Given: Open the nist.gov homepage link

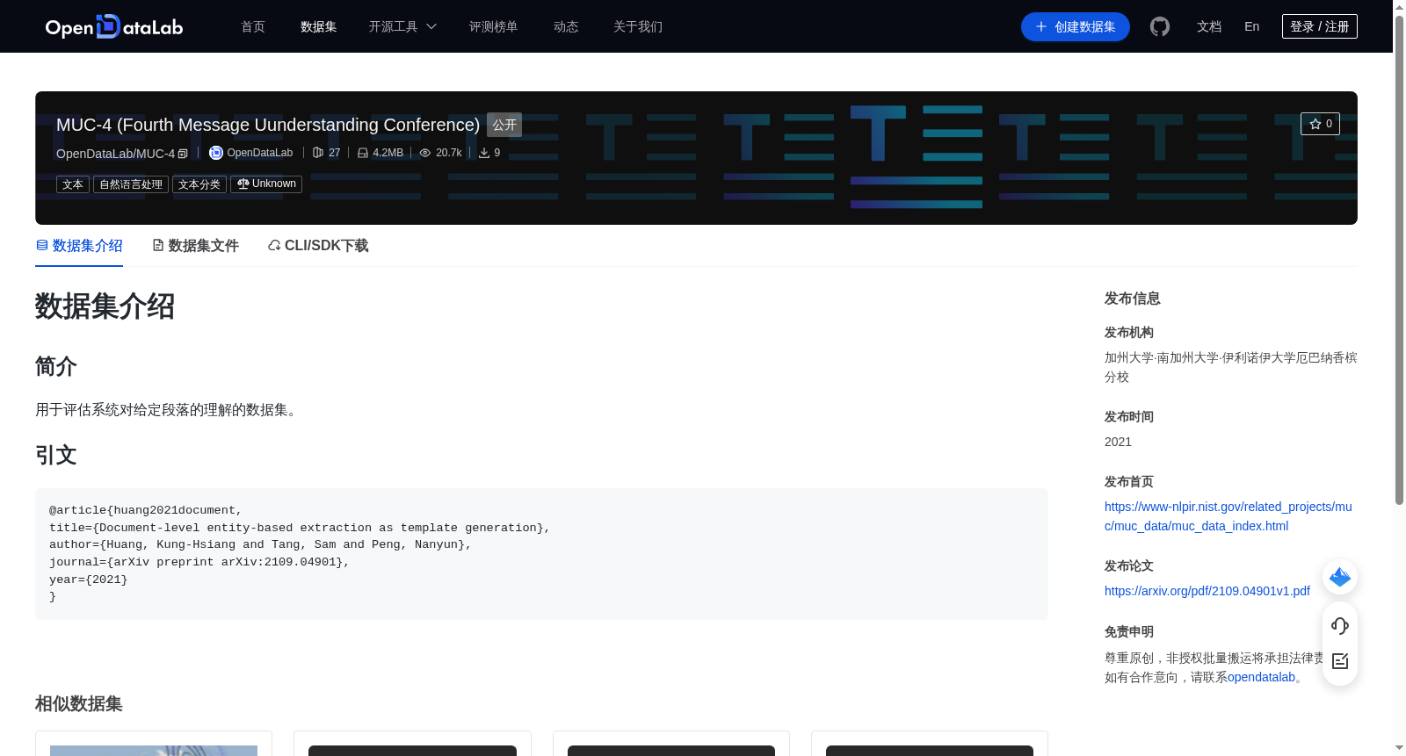Looking at the screenshot, I should 1228,516.
